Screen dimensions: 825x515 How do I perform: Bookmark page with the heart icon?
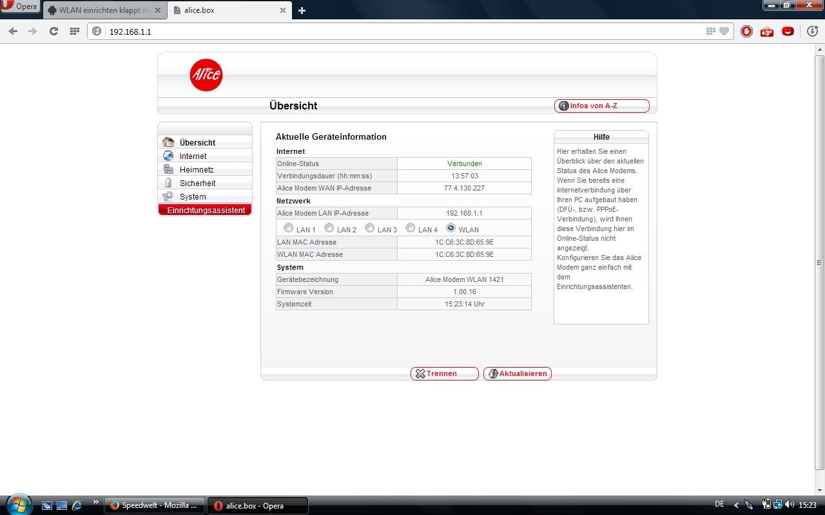[724, 31]
